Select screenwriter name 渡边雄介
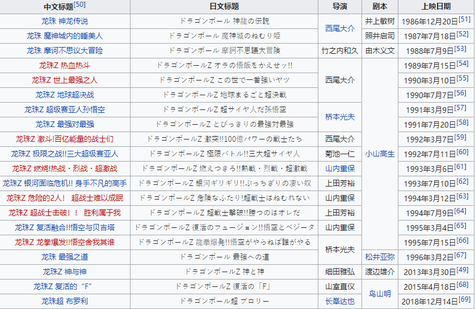 click(380, 272)
